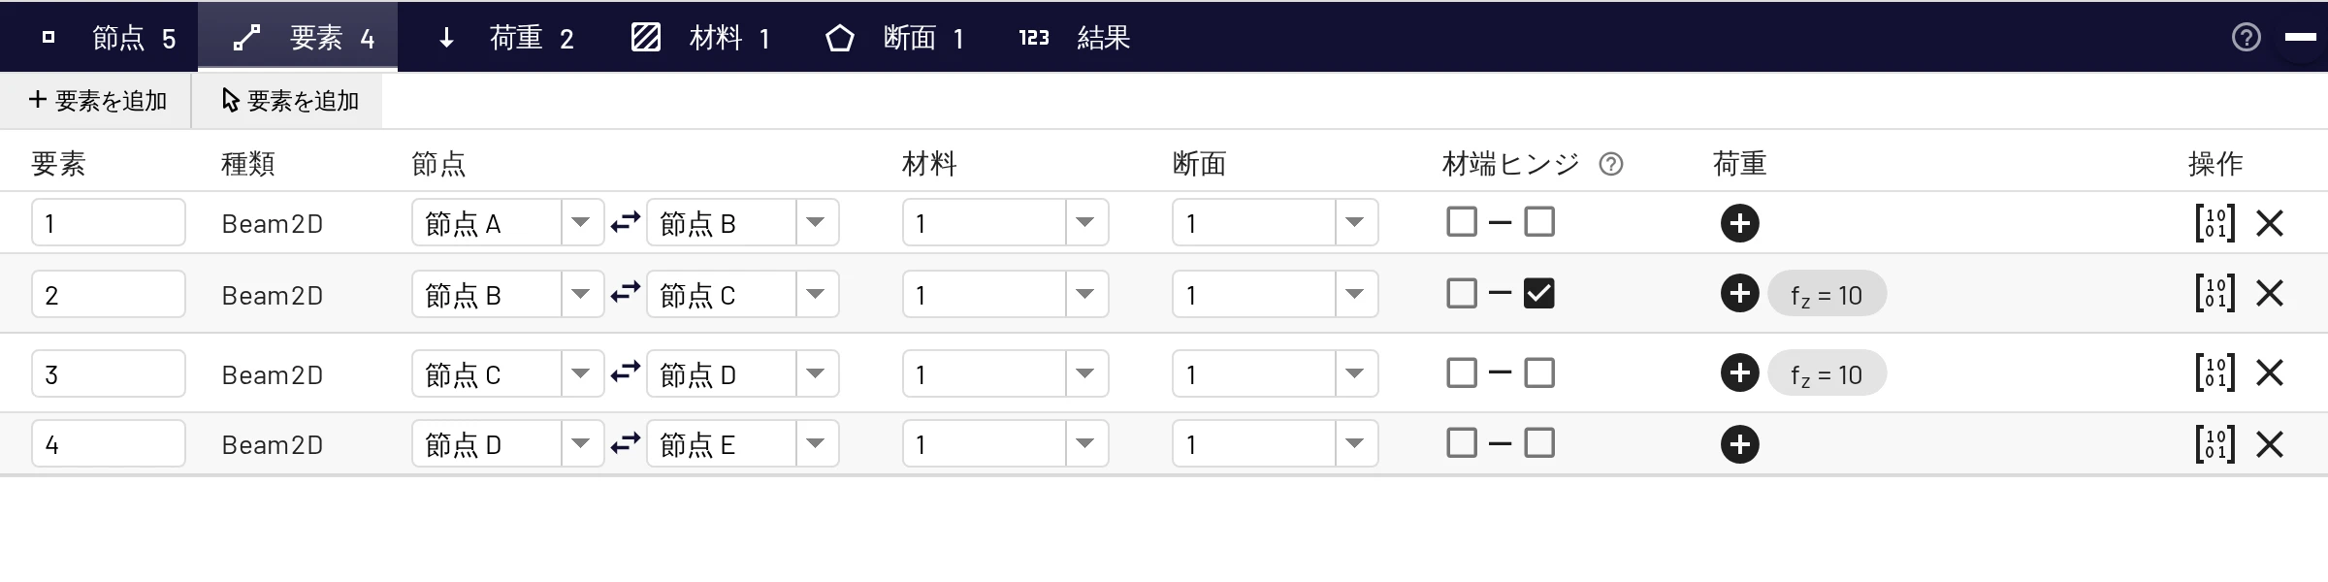This screenshot has height=582, width=2328.
Task: Add load to element 1
Action: pos(1740,223)
